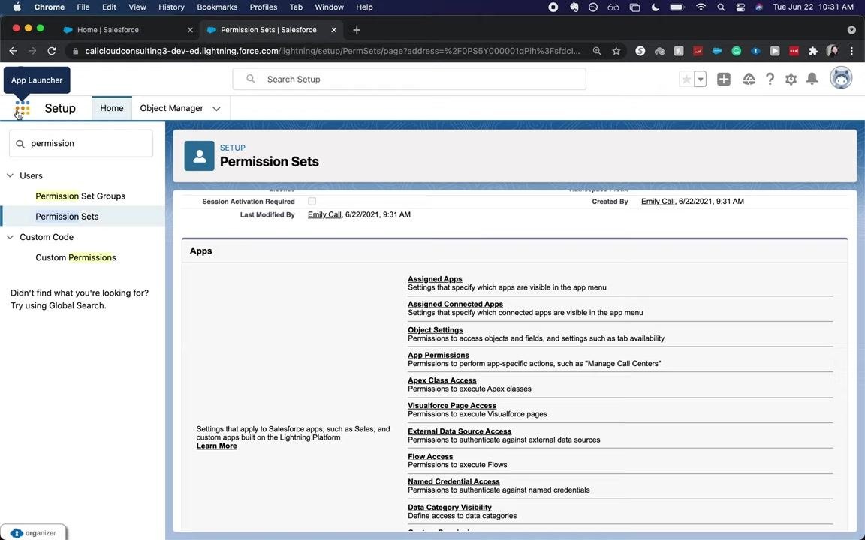865x540 pixels.
Task: Open the Flow Access link
Action: 430,456
